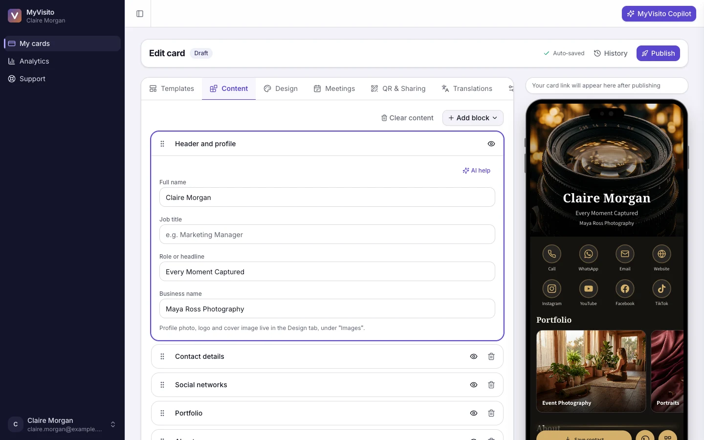
Task: Open card History
Action: coord(611,53)
